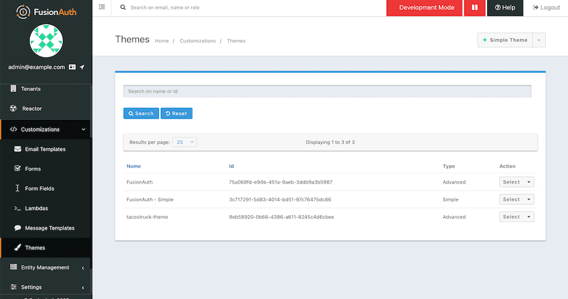Click id 8eb58920-0b66-4386-a611-8245c4d6cbee
Screen dimensions: 568x299
281,217
